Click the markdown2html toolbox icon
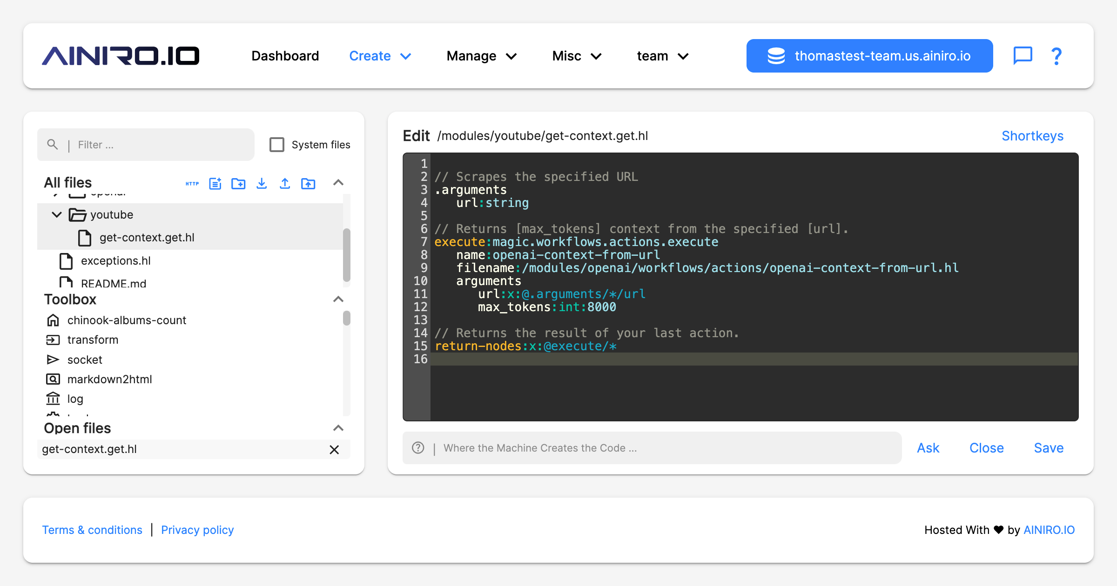Screen dimensions: 1117x586 pos(53,379)
